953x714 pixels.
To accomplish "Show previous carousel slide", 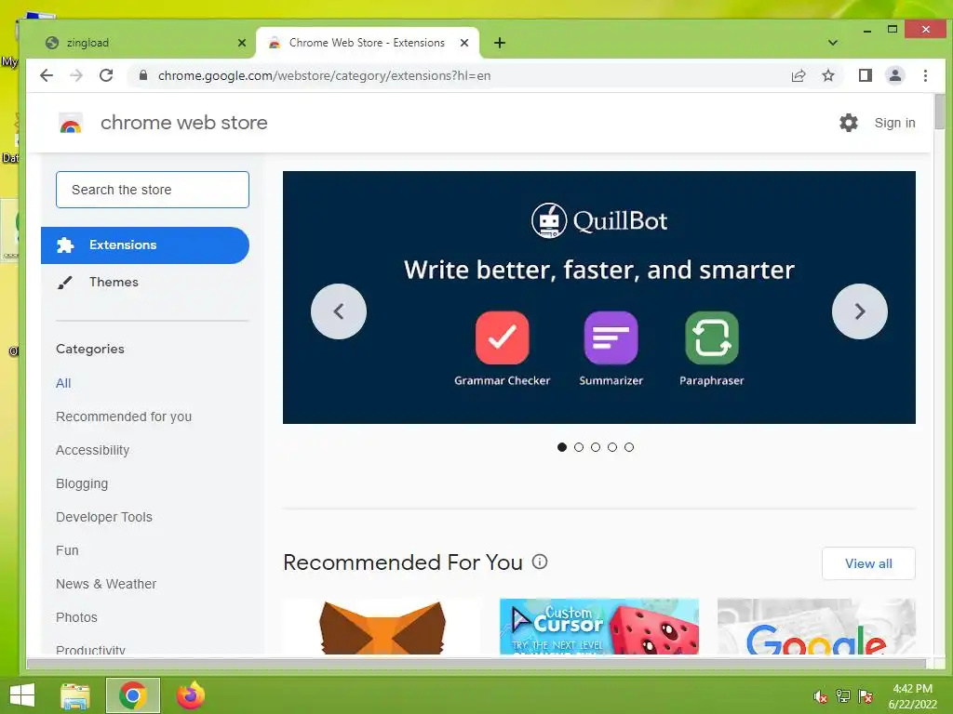I will click(x=339, y=311).
